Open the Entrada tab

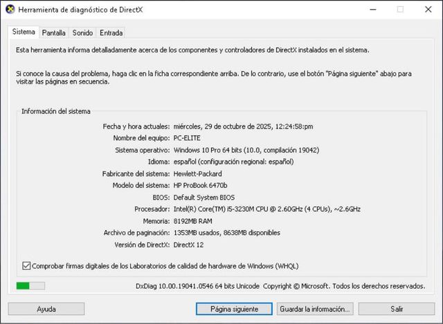coord(111,33)
